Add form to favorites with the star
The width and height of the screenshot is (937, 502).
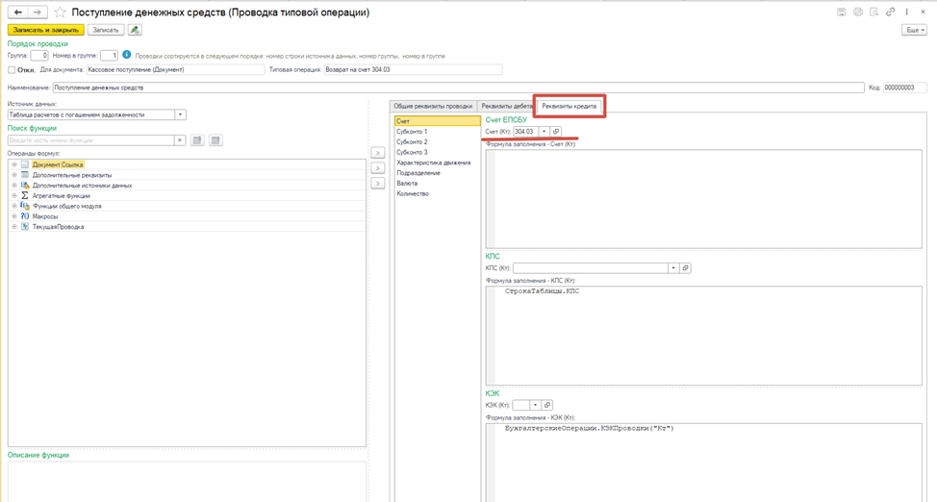60,12
